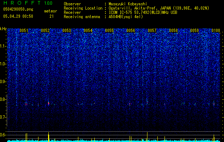This screenshot has height=142, width=224.
Task: Click observer name Masayuki Kobayashi
Action: (128, 4)
